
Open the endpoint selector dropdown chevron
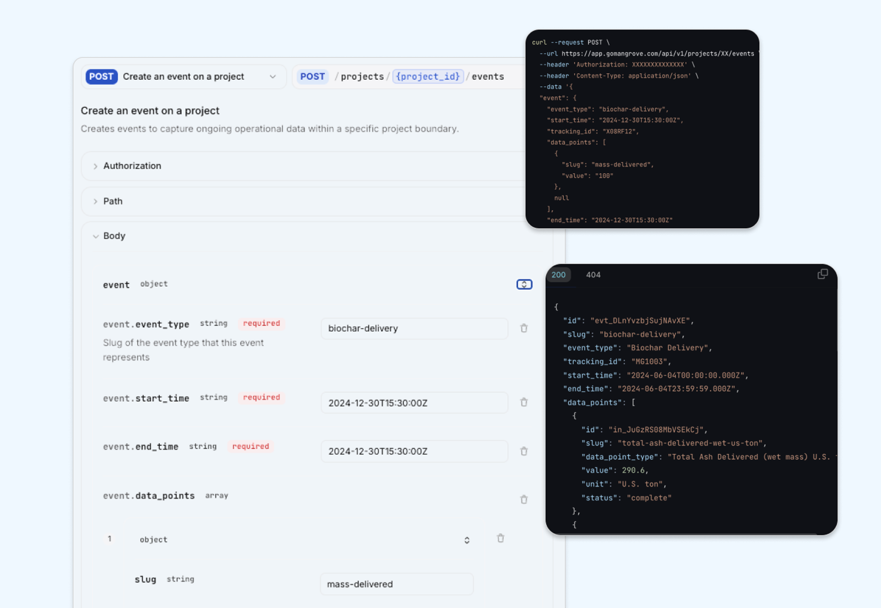pos(273,77)
